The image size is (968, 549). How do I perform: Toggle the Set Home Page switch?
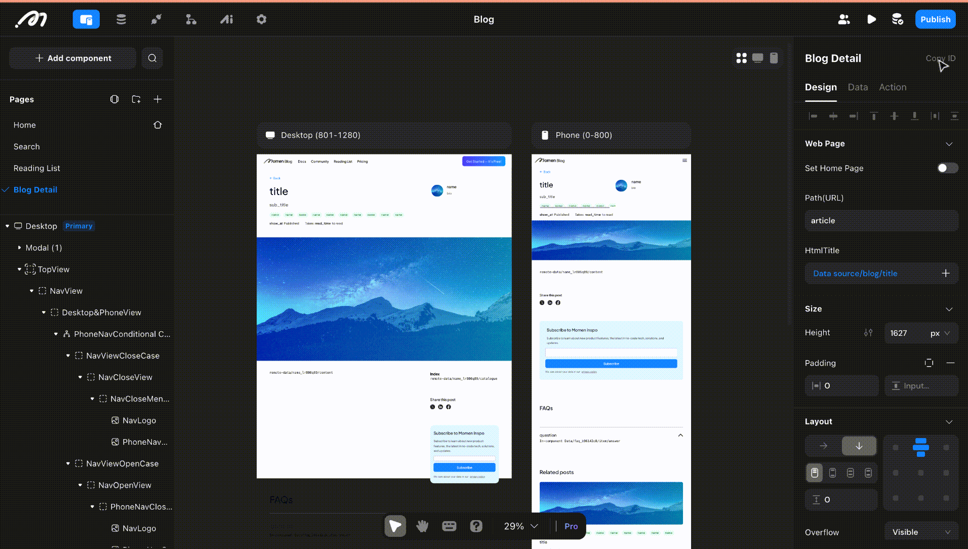tap(947, 168)
